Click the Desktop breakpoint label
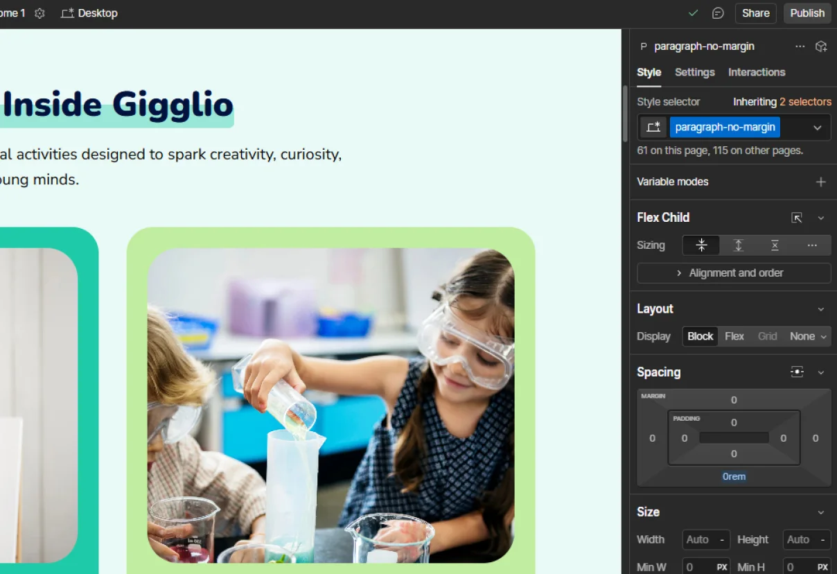The width and height of the screenshot is (837, 574). point(98,13)
